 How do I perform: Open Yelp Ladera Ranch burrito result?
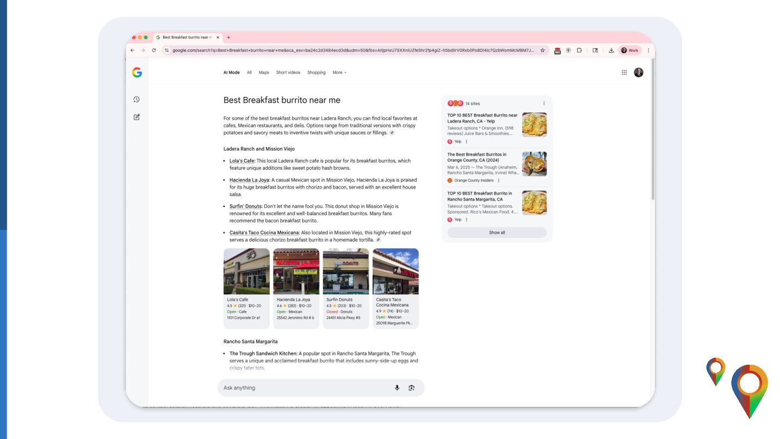click(482, 118)
